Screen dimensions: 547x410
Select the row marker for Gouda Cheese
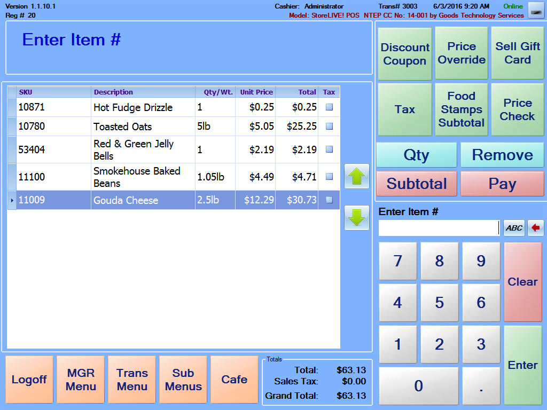(12, 200)
